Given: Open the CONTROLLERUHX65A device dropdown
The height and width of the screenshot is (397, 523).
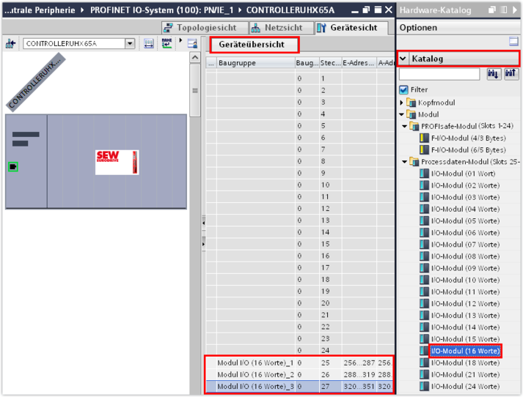Looking at the screenshot, I should [x=130, y=44].
